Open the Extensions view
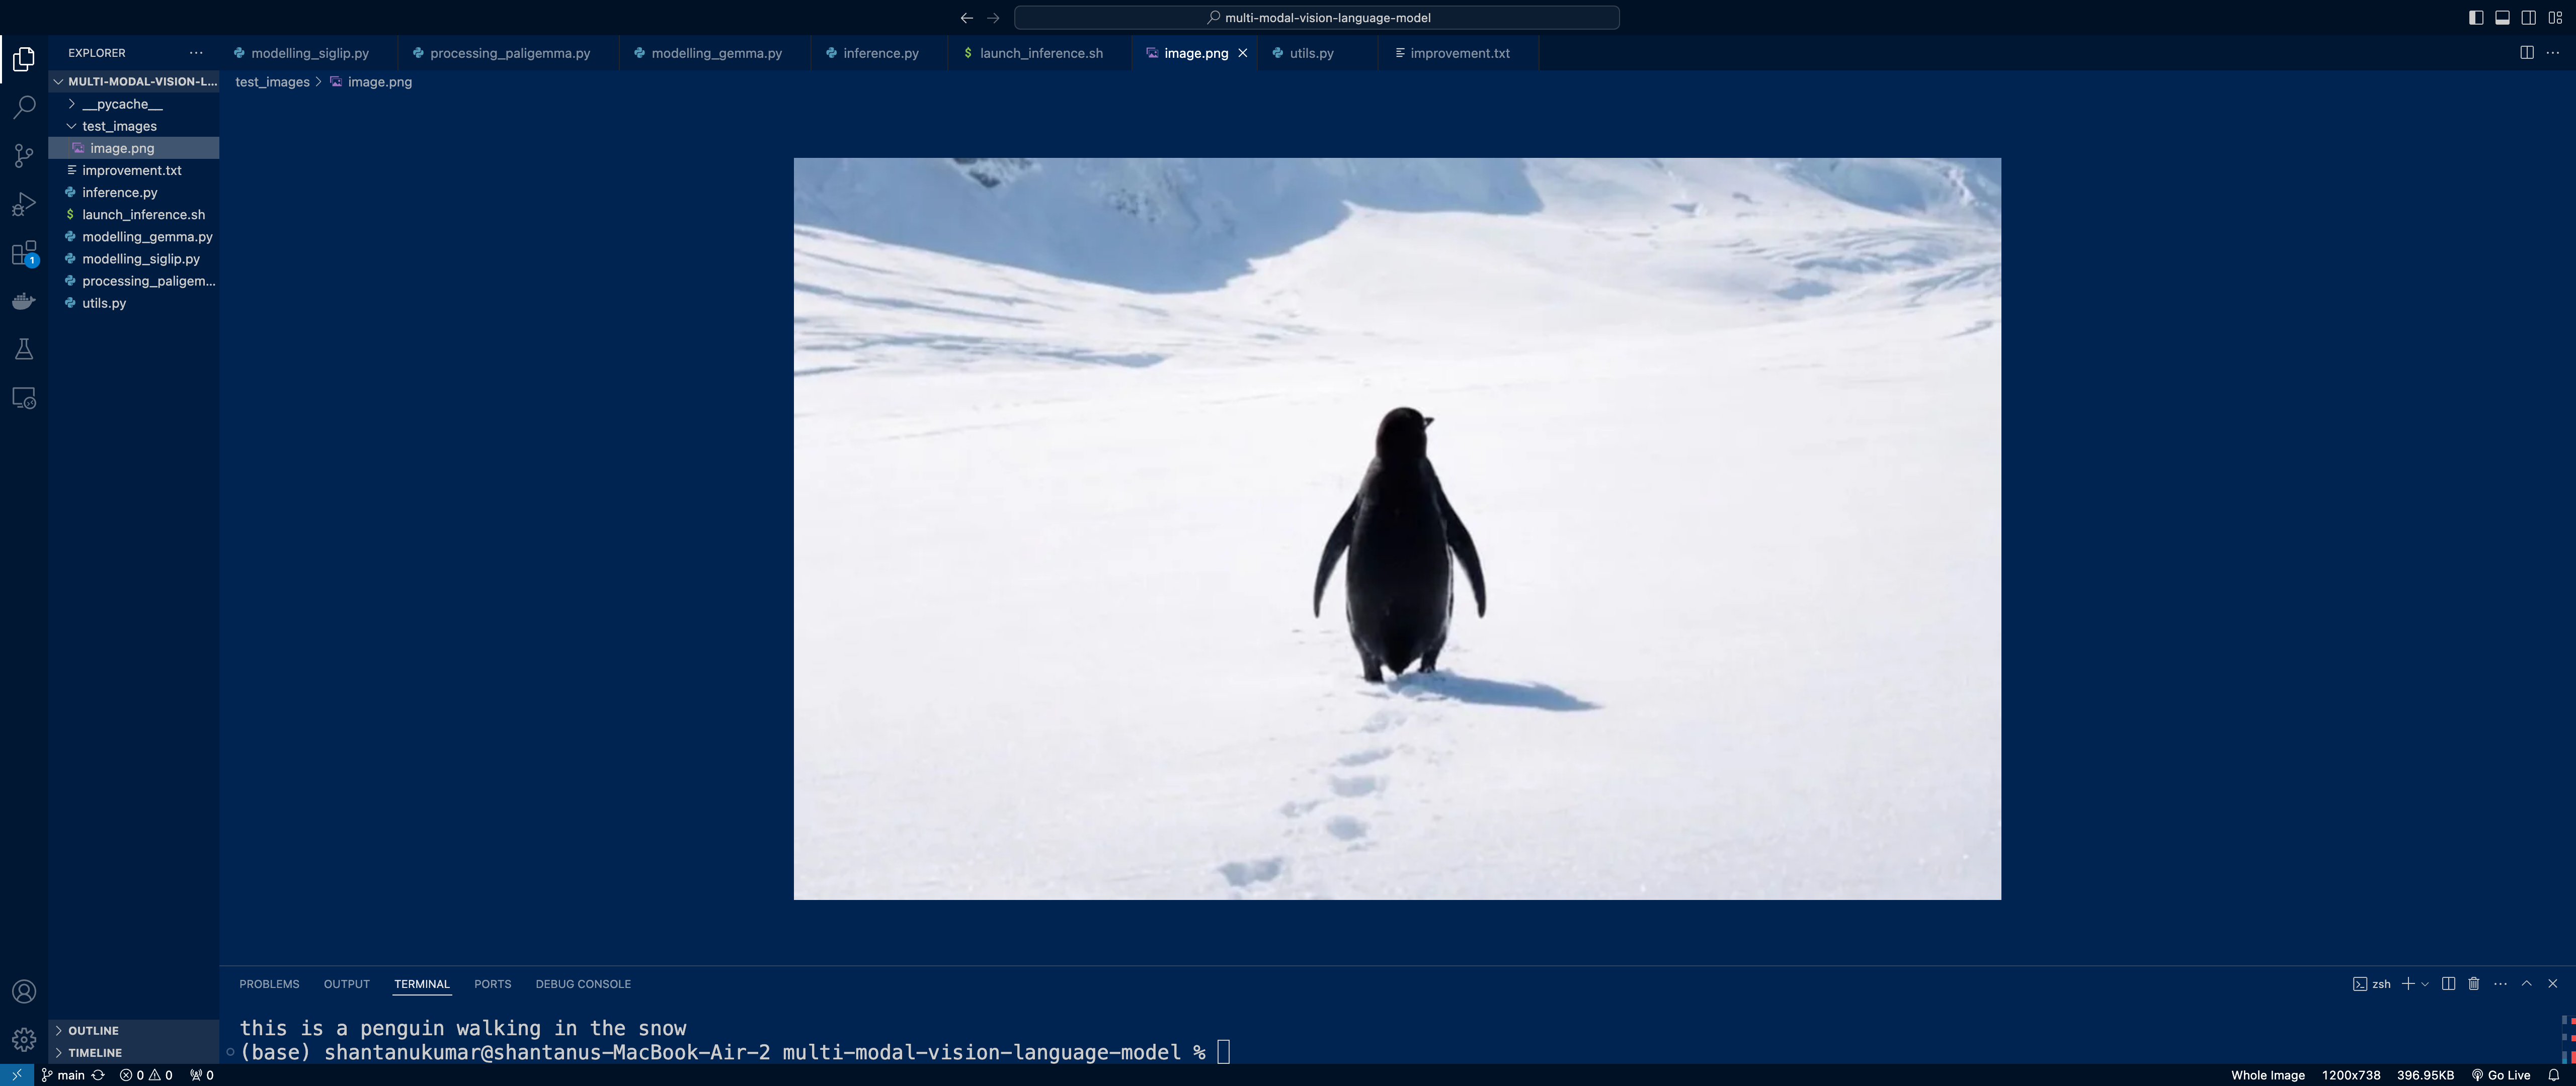This screenshot has height=1086, width=2576. 24,254
